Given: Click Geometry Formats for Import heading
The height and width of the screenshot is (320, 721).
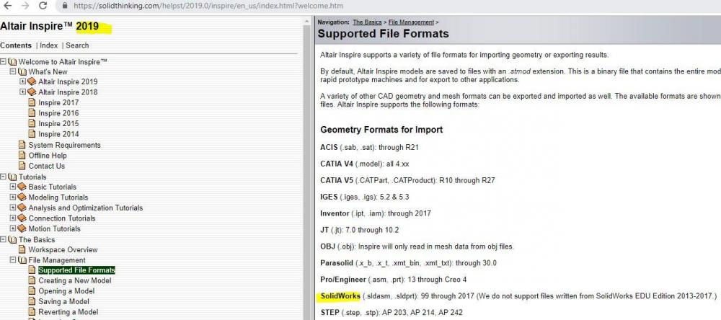Looking at the screenshot, I should coord(381,130).
